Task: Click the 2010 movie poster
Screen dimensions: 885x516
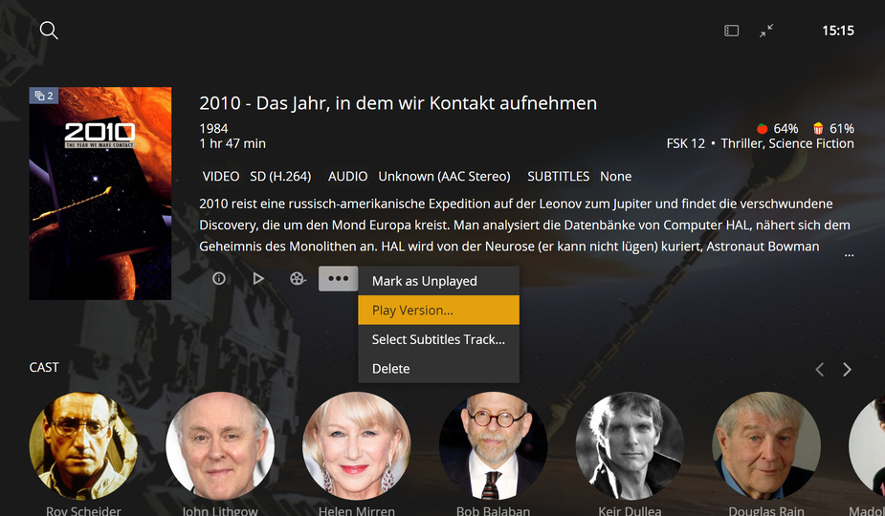Action: coord(100,193)
